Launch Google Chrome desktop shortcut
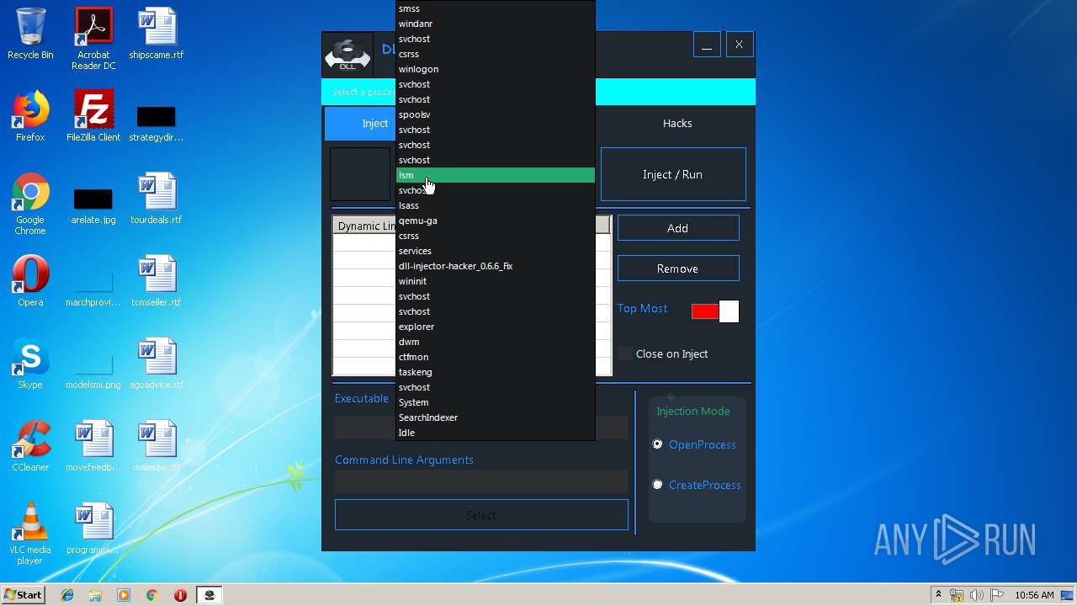This screenshot has height=606, width=1077. click(x=30, y=204)
